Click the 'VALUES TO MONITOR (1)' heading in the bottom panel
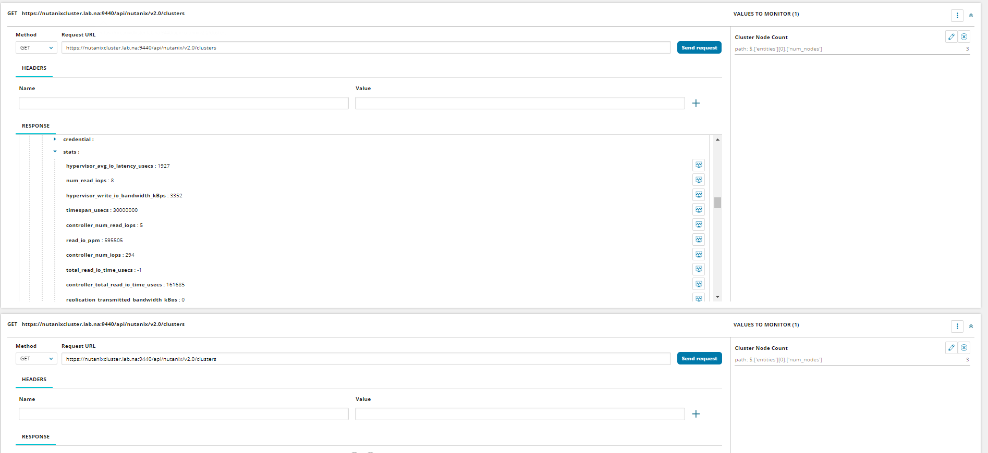The width and height of the screenshot is (988, 453). [x=766, y=325]
